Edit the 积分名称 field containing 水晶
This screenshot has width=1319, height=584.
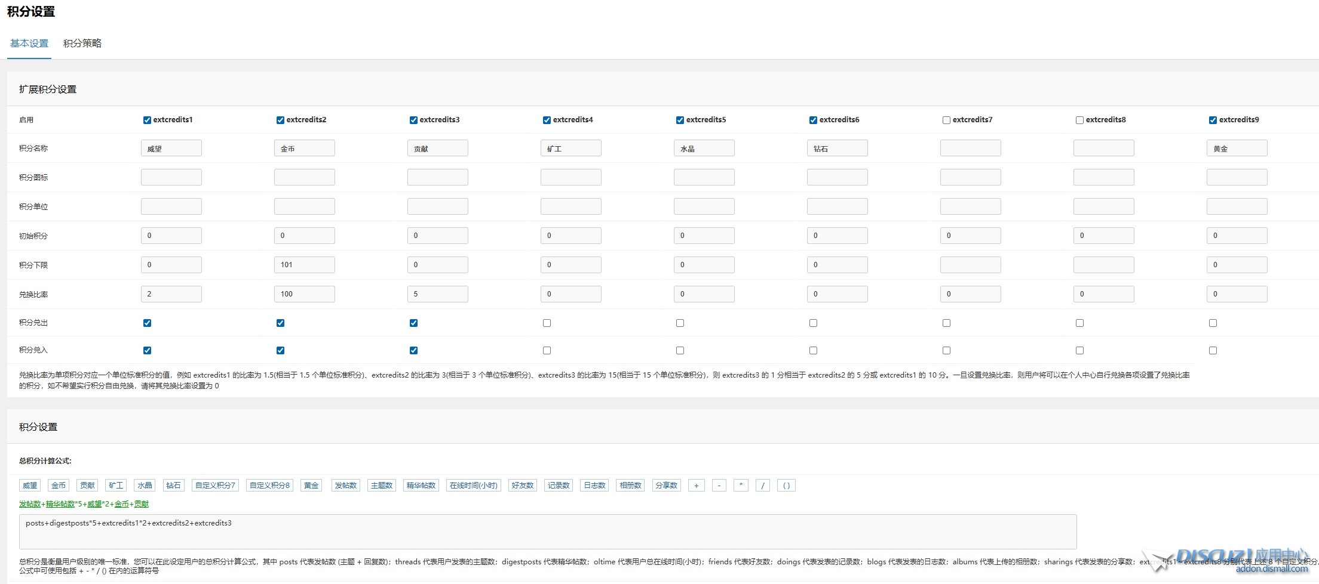tap(704, 148)
